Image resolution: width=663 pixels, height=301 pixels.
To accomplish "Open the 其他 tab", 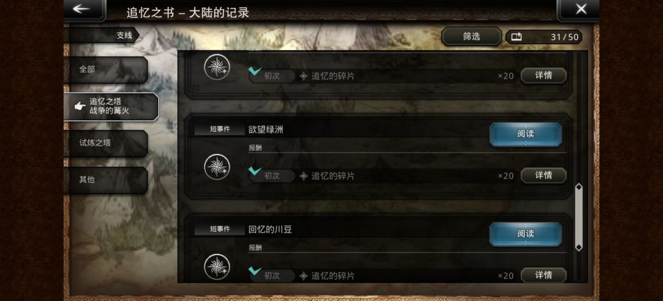I will [106, 180].
